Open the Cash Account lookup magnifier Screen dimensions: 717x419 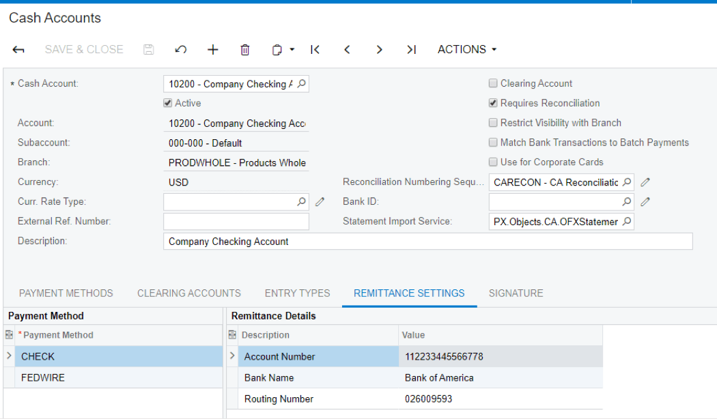tap(301, 84)
